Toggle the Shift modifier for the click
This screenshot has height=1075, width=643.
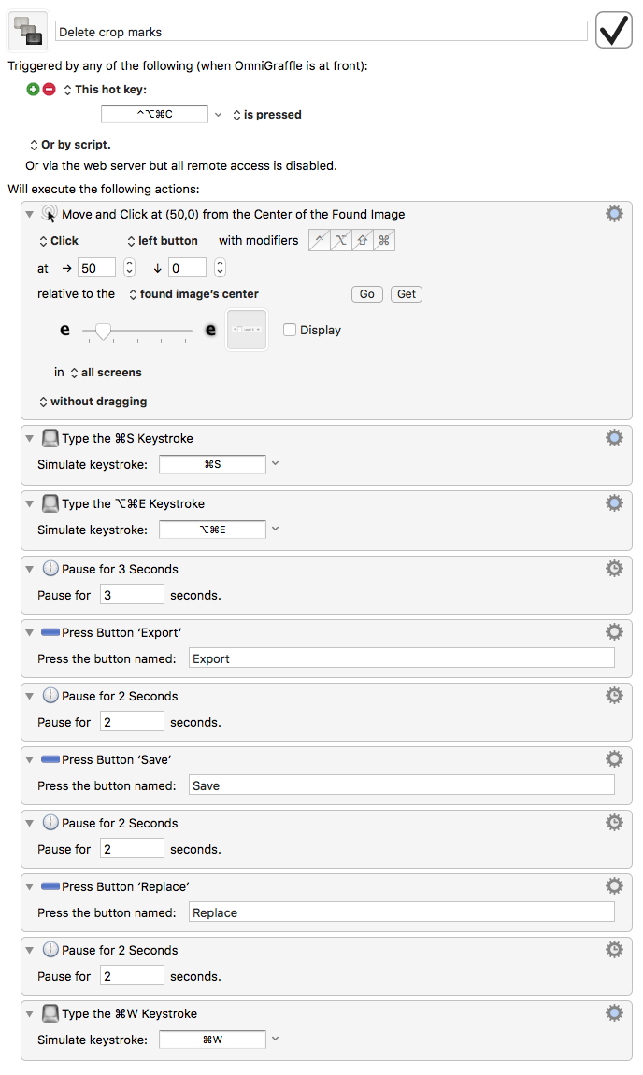click(362, 241)
